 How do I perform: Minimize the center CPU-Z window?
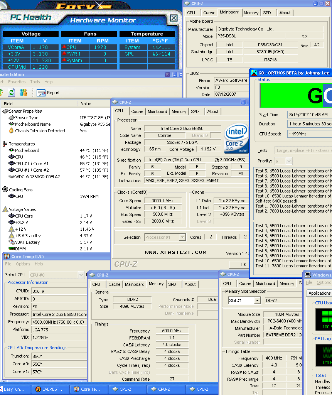tap(243, 102)
